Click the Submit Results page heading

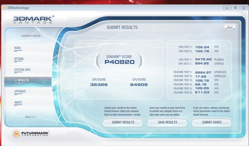click(x=122, y=27)
